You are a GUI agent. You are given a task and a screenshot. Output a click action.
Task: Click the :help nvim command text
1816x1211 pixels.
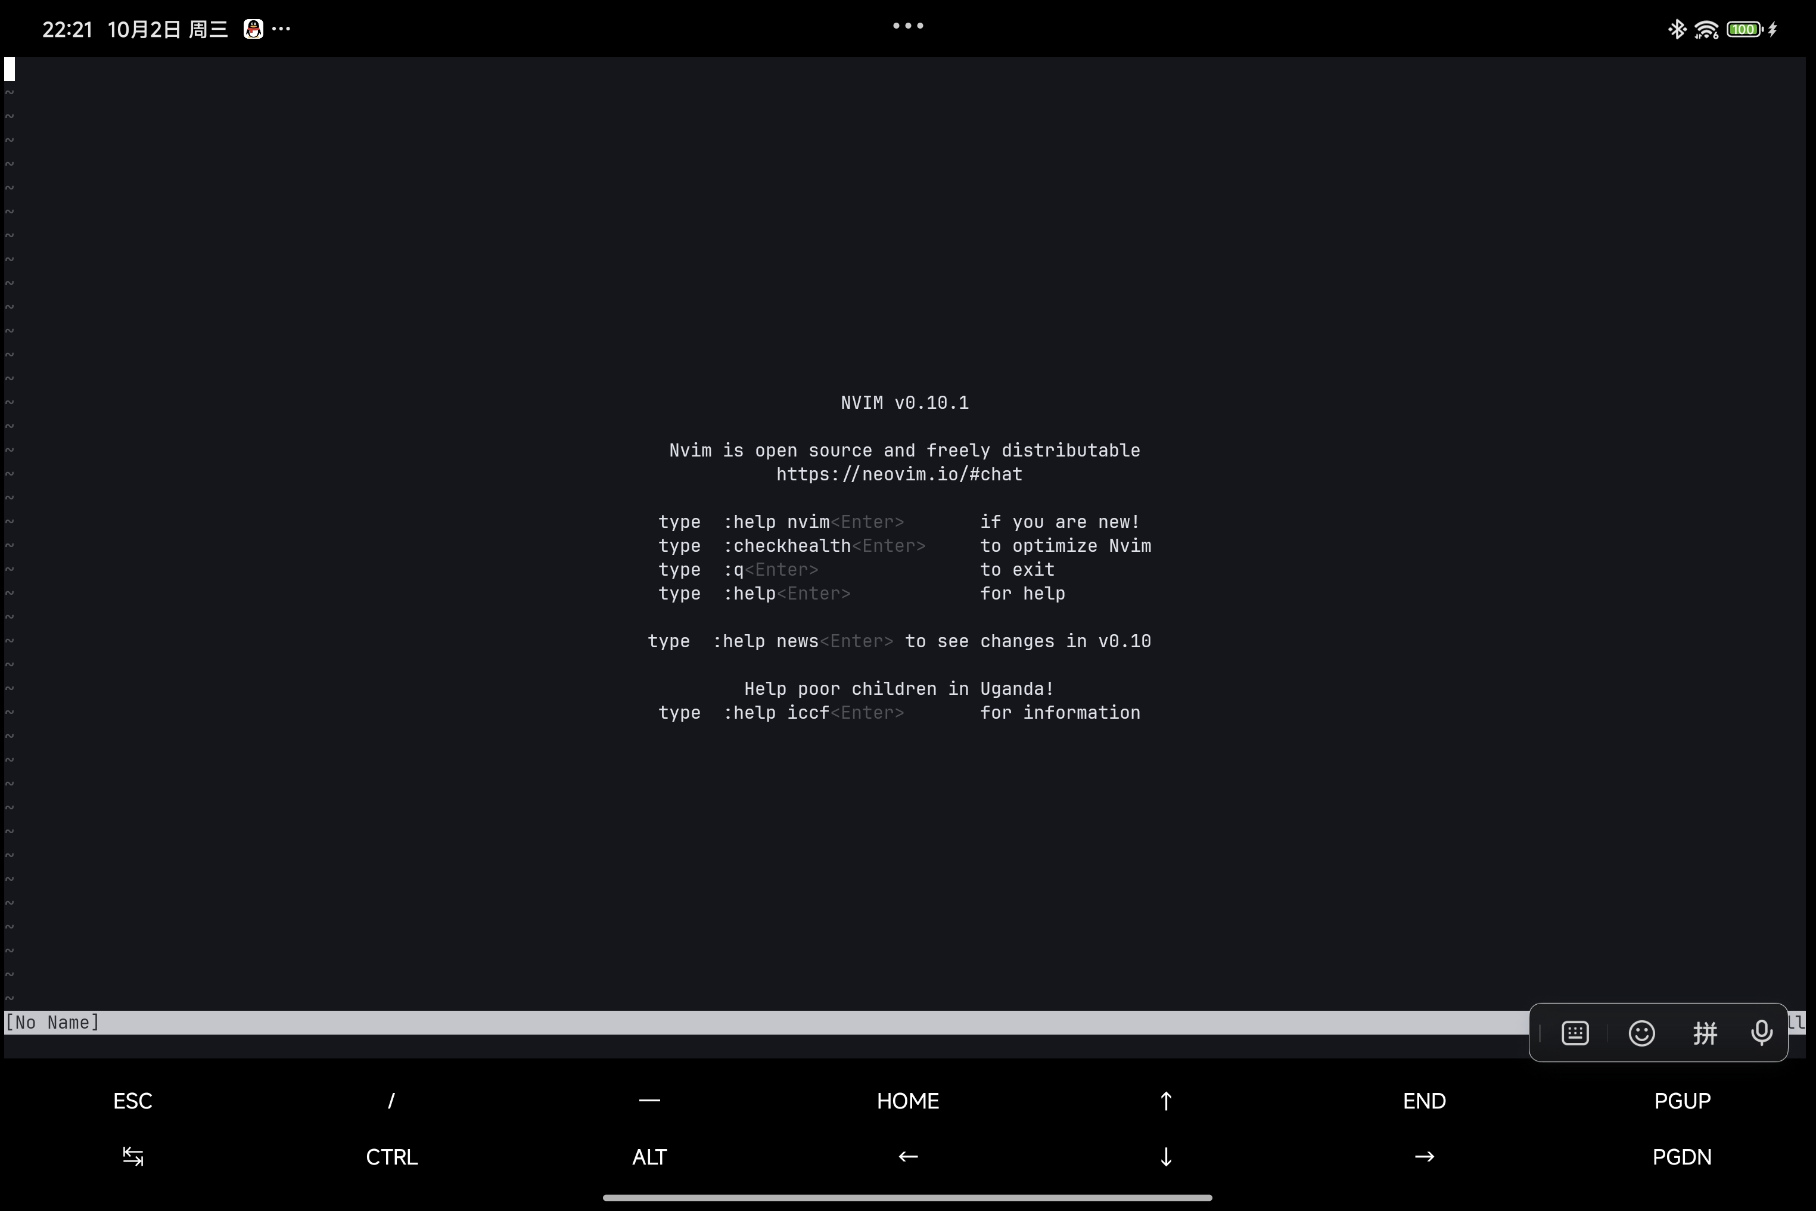pos(776,522)
